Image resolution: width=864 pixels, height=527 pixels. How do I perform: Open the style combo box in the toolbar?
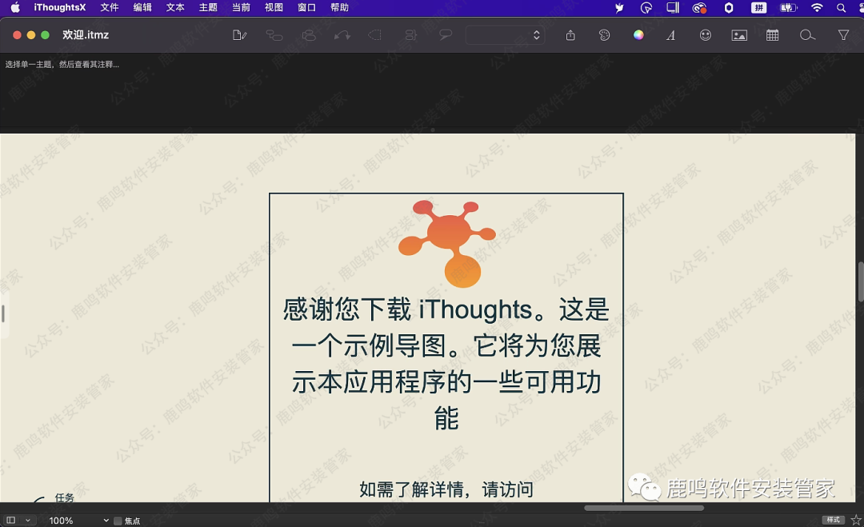pos(506,35)
